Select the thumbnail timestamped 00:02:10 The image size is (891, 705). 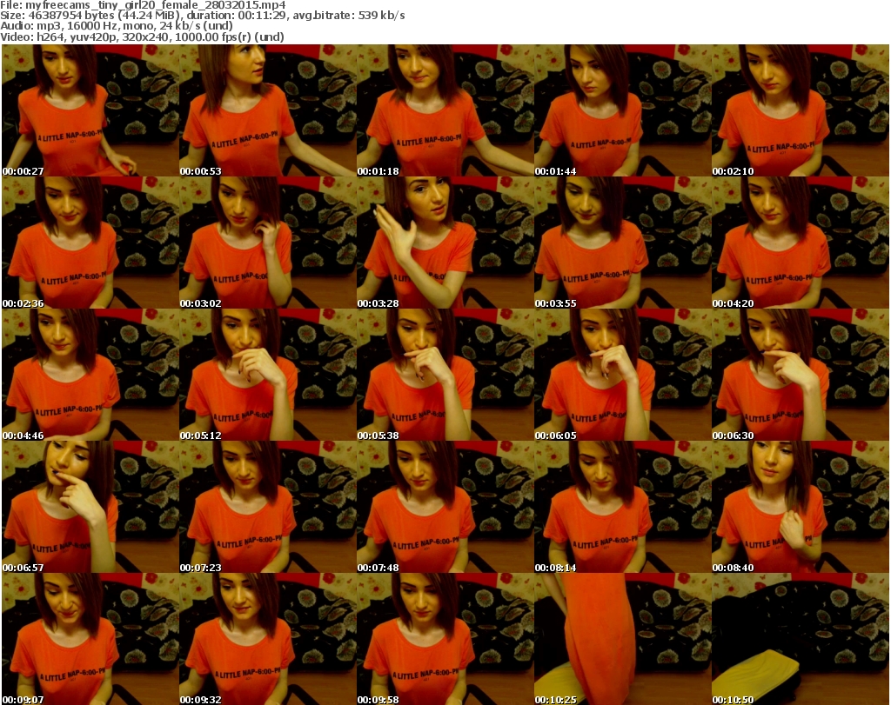[801, 110]
